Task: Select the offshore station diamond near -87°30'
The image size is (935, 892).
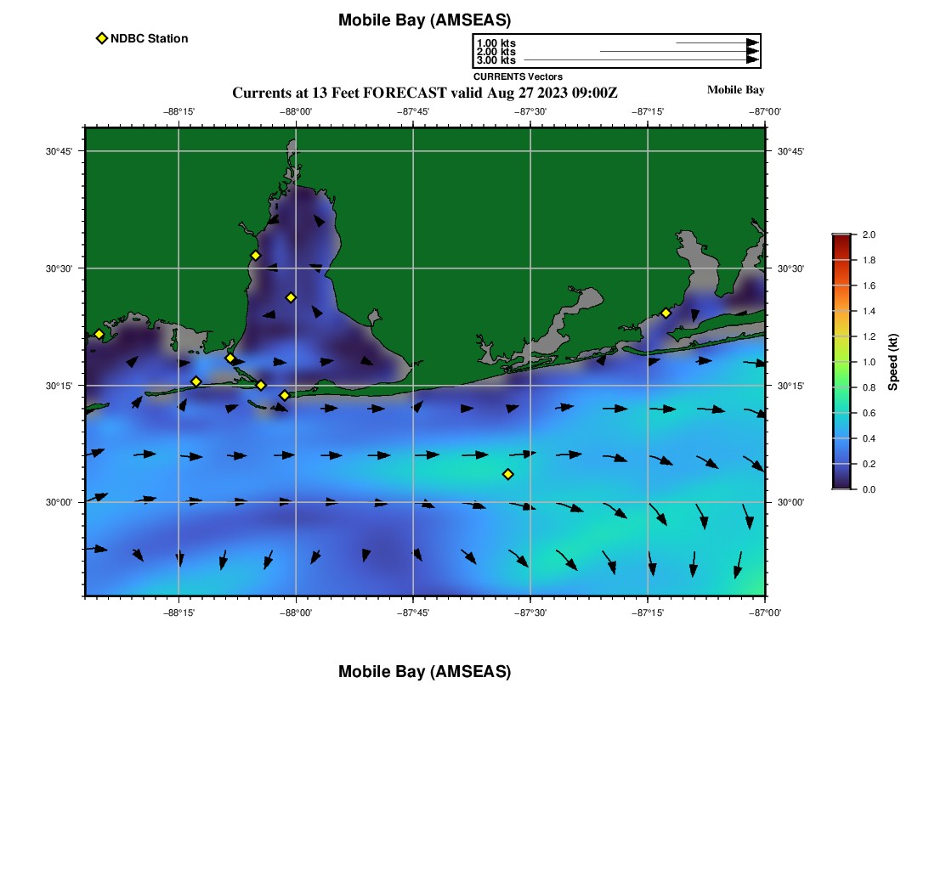Action: pyautogui.click(x=507, y=474)
